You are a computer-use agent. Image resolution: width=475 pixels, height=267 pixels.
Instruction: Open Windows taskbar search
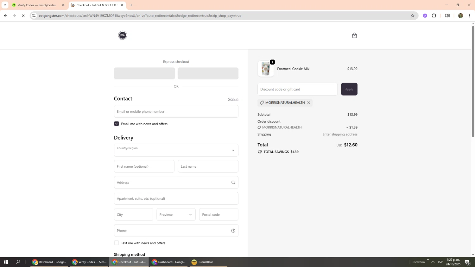[x=18, y=262]
